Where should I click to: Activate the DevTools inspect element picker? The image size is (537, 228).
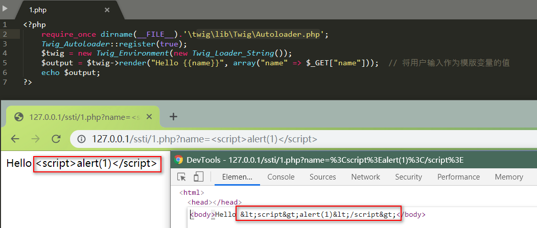(181, 177)
